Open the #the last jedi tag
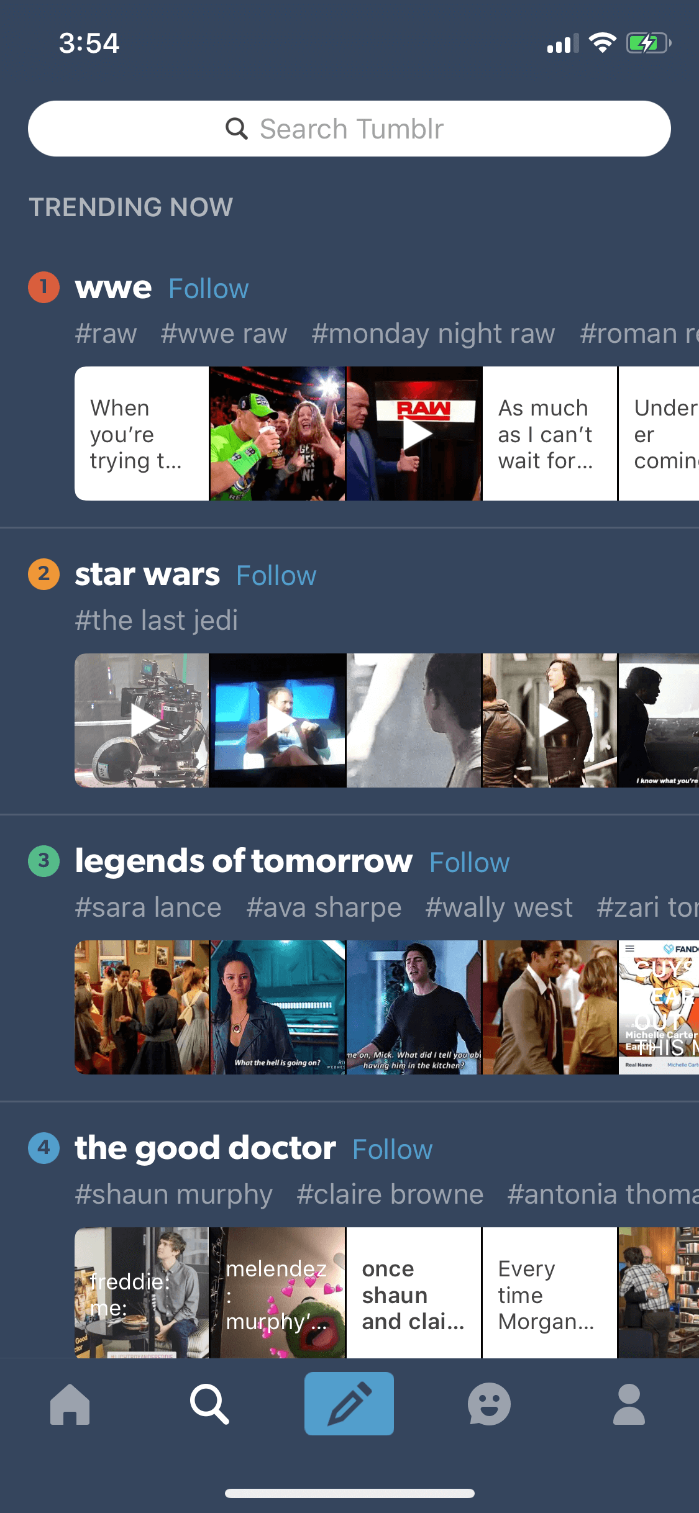 click(157, 620)
